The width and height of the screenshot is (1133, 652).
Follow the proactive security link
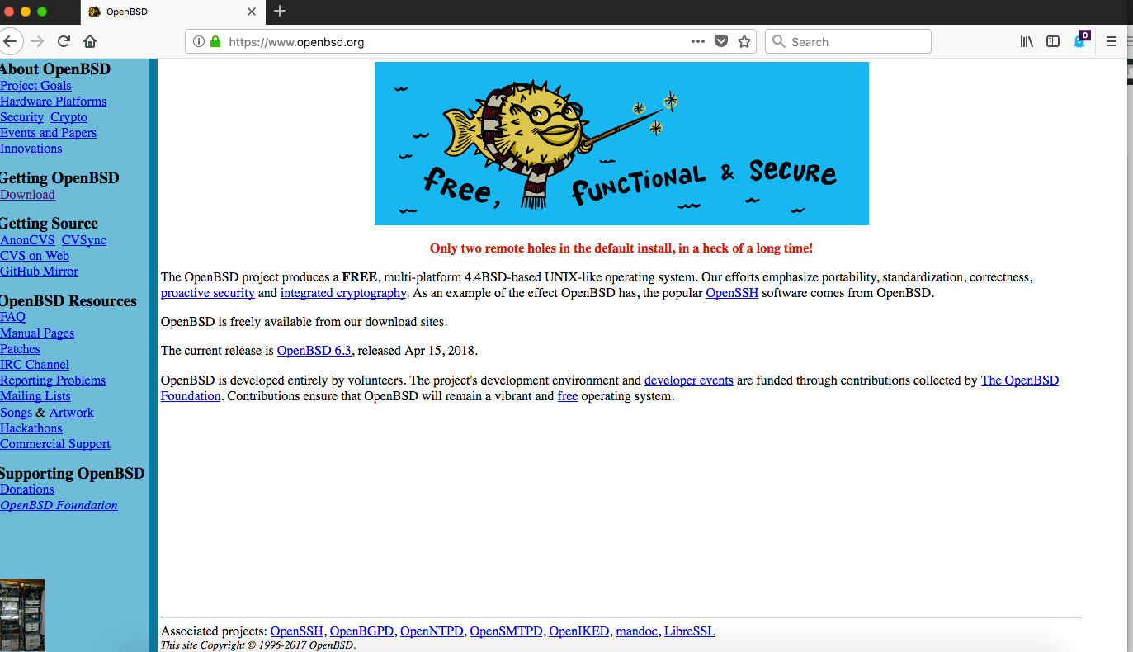[207, 293]
